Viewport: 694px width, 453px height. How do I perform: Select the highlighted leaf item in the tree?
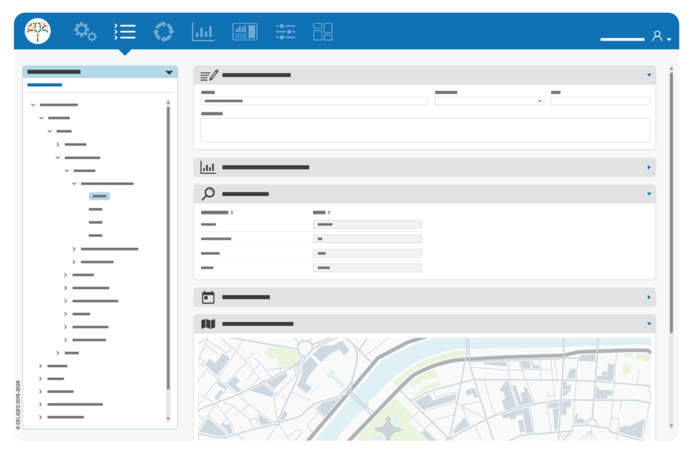coord(99,196)
